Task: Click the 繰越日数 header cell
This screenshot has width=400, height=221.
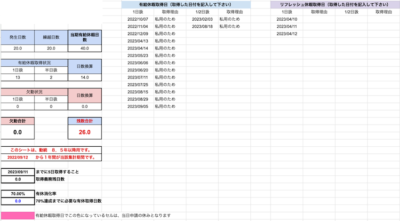Action: tap(51, 37)
